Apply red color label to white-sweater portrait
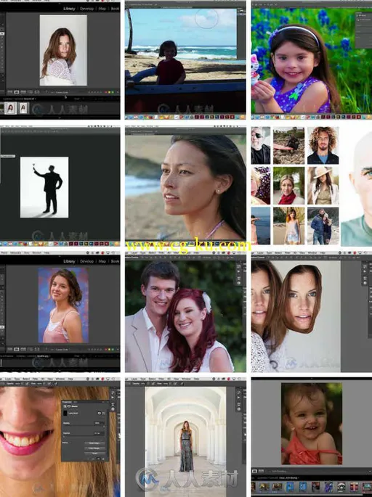This screenshot has width=372, height=497. 105,92
